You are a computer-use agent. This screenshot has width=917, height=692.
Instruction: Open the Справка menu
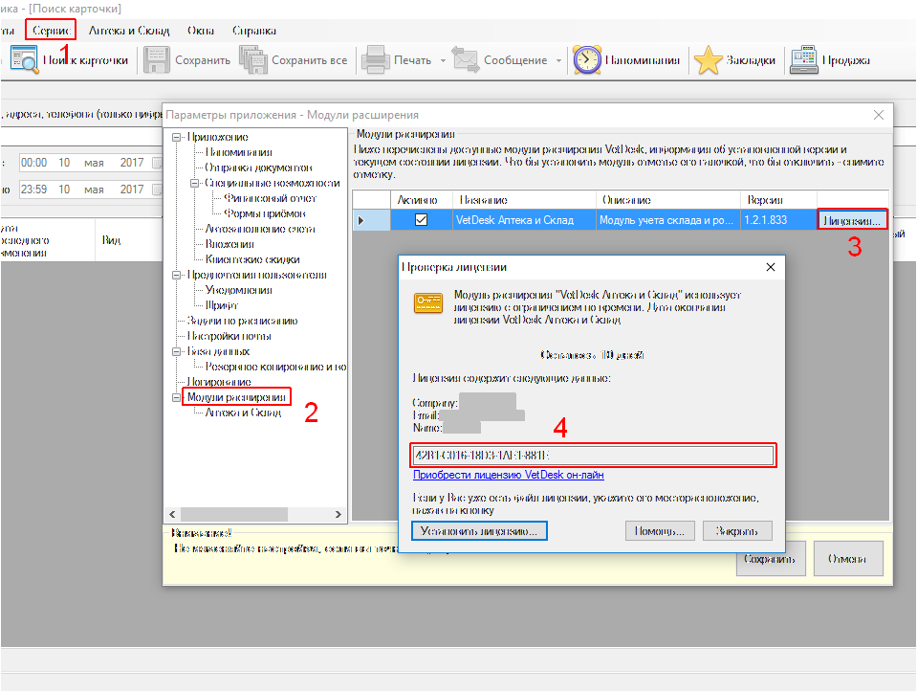(x=253, y=31)
